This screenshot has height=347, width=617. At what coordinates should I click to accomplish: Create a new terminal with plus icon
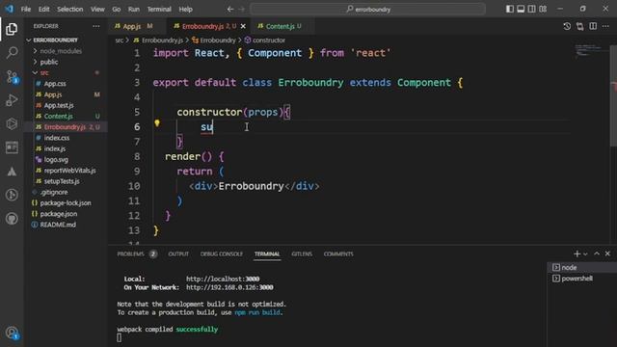(577, 254)
